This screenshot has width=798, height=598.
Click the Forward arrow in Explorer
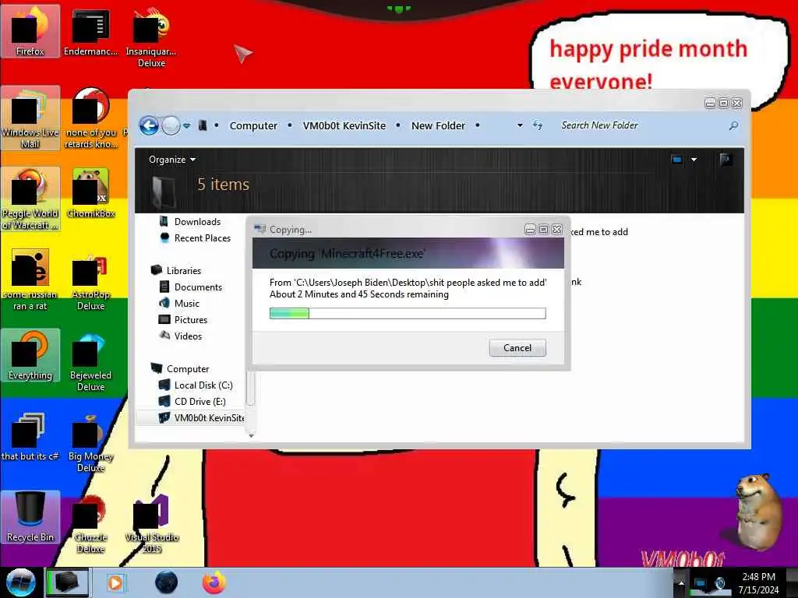[171, 125]
